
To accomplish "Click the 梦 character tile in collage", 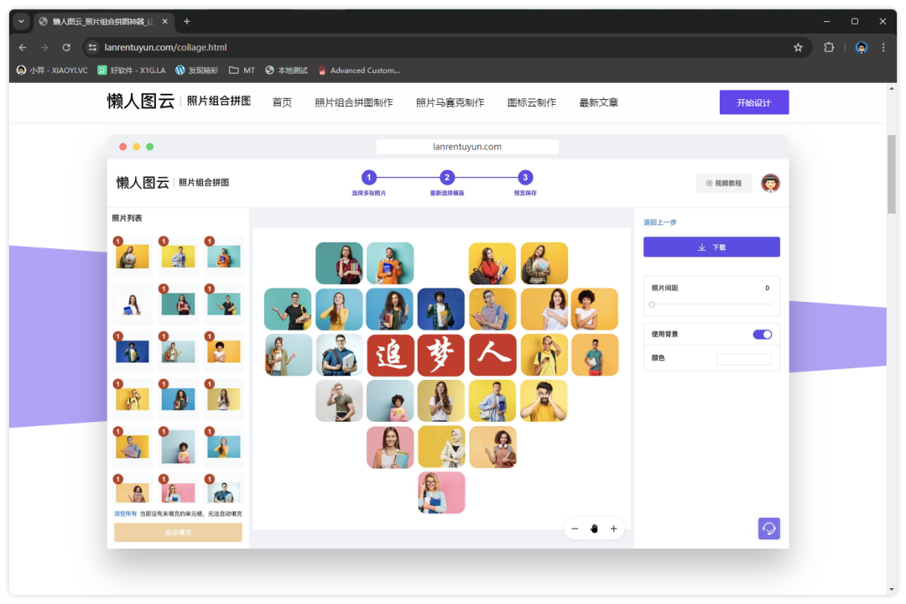I will click(441, 355).
